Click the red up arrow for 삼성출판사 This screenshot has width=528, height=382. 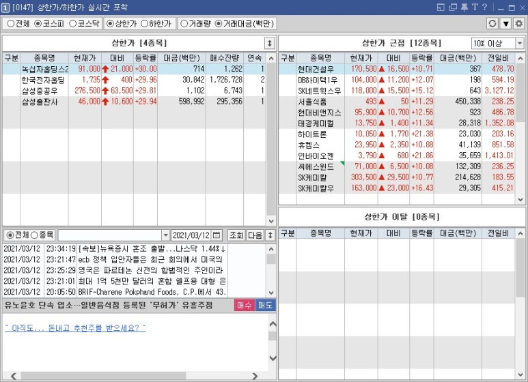[x=105, y=102]
